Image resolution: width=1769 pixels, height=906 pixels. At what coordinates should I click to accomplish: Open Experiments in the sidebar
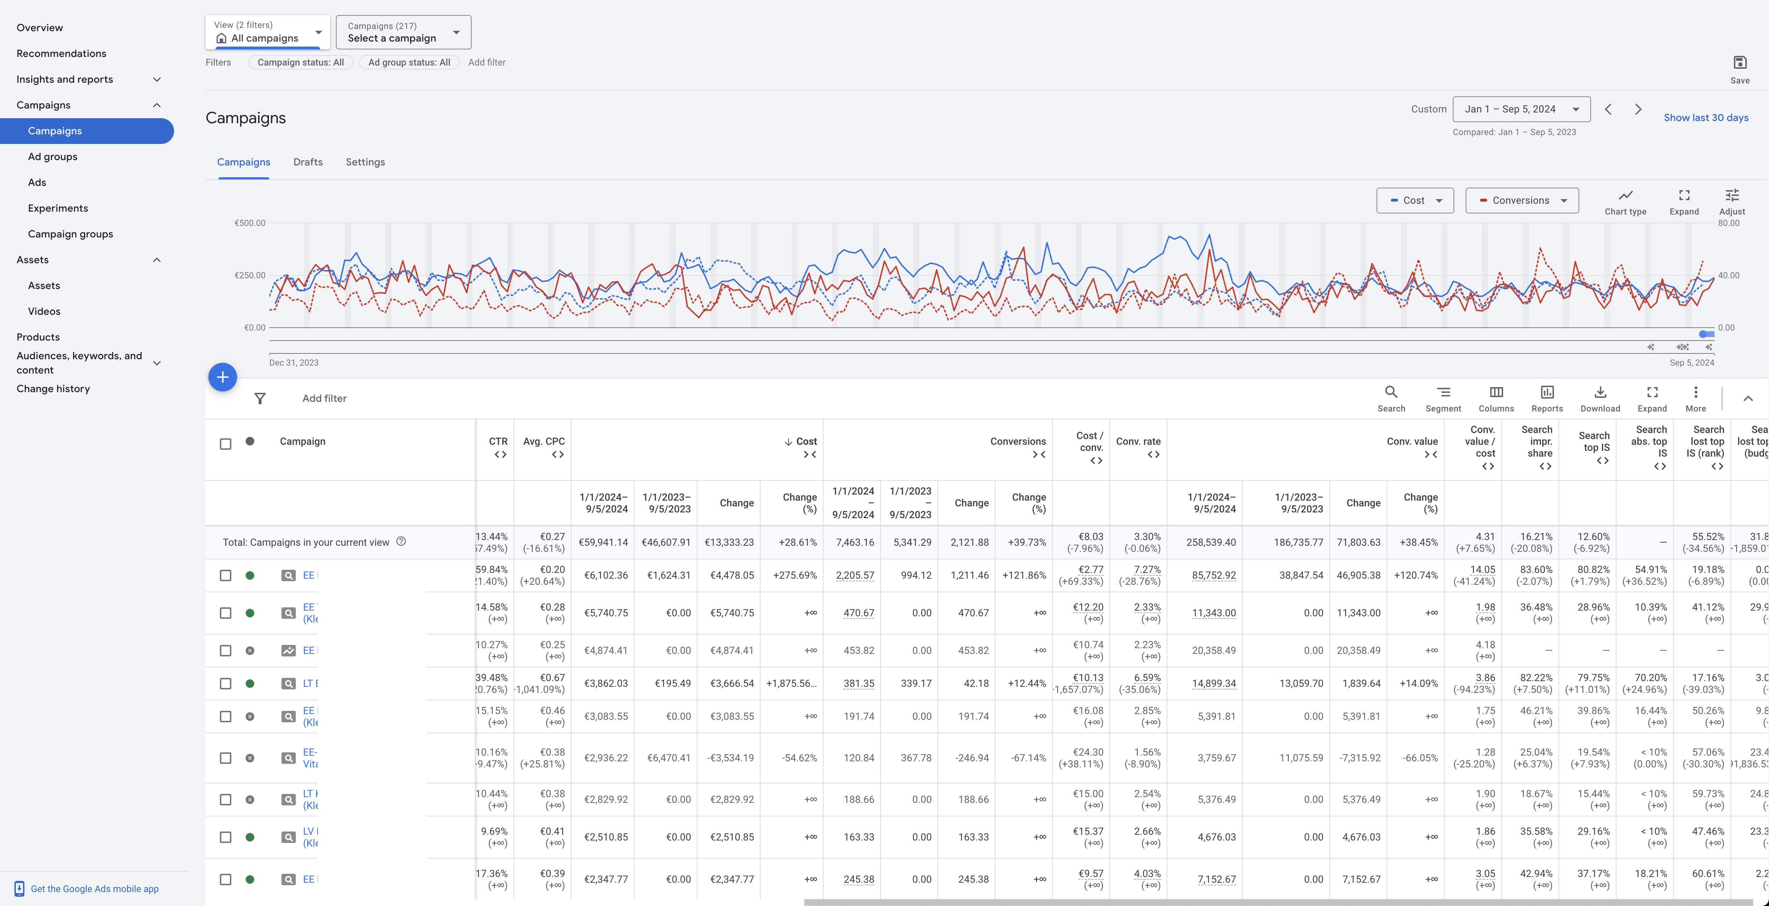[58, 208]
